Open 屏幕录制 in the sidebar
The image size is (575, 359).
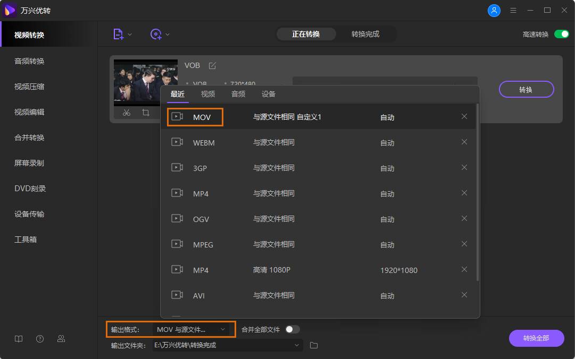click(x=29, y=163)
